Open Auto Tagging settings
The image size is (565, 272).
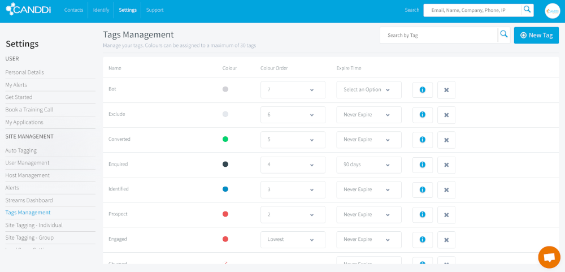[21, 150]
